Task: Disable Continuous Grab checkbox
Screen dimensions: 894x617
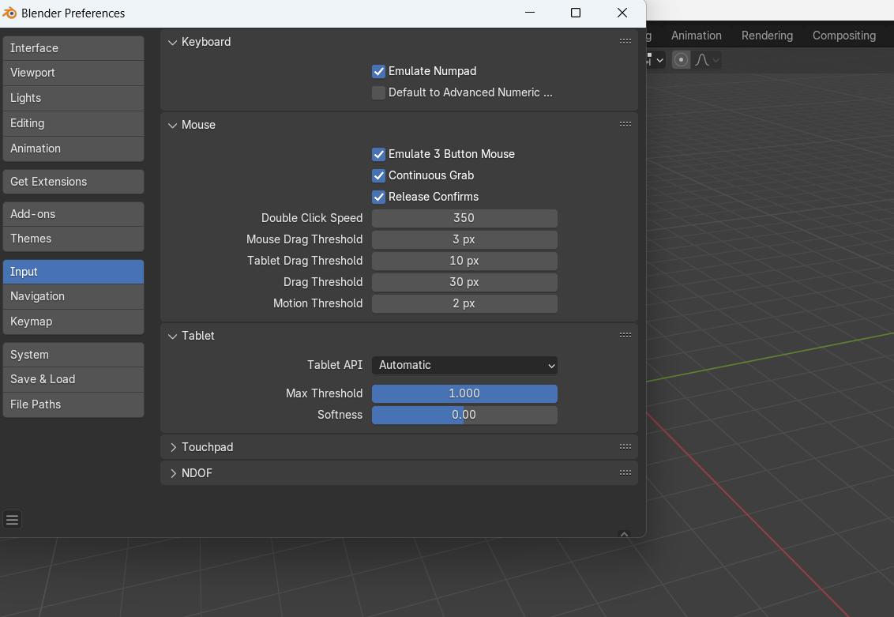Action: [x=378, y=175]
